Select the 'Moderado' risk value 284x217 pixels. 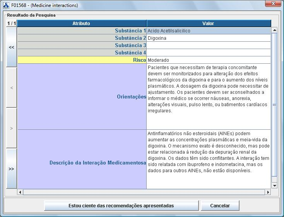[209, 60]
